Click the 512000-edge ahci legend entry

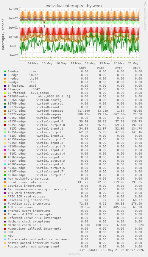tap(39, 96)
